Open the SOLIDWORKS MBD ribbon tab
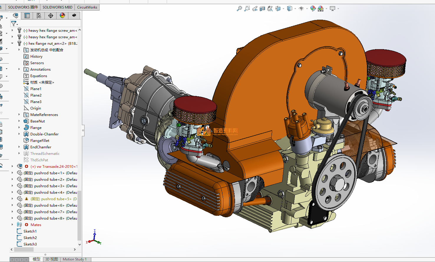The height and width of the screenshot is (262, 435). (x=57, y=7)
